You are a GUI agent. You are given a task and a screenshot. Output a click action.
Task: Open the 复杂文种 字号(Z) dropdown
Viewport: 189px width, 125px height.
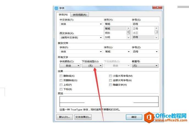pyautogui.click(x=145, y=52)
